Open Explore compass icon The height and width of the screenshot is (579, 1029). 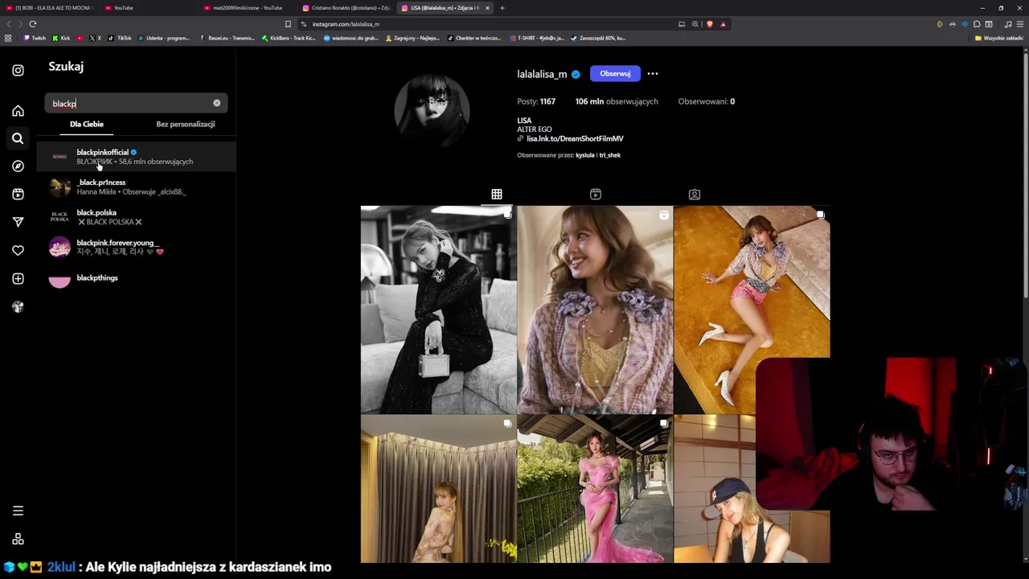[18, 166]
